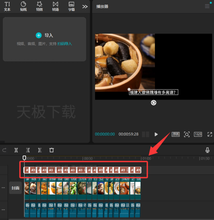The height and width of the screenshot is (220, 214).
Task: Delete selected clip with trash icon
Action: coord(52,150)
